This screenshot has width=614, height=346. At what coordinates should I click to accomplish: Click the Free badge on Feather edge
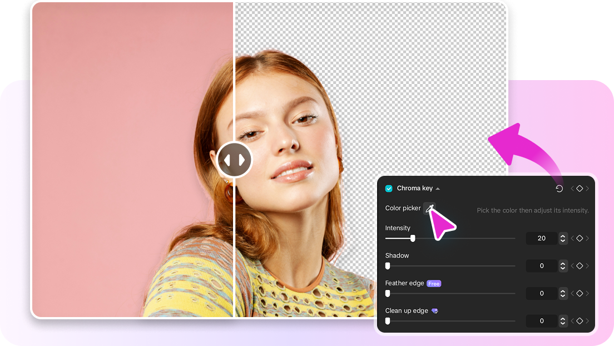(435, 283)
